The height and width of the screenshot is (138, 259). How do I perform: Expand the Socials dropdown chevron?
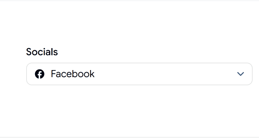241,74
